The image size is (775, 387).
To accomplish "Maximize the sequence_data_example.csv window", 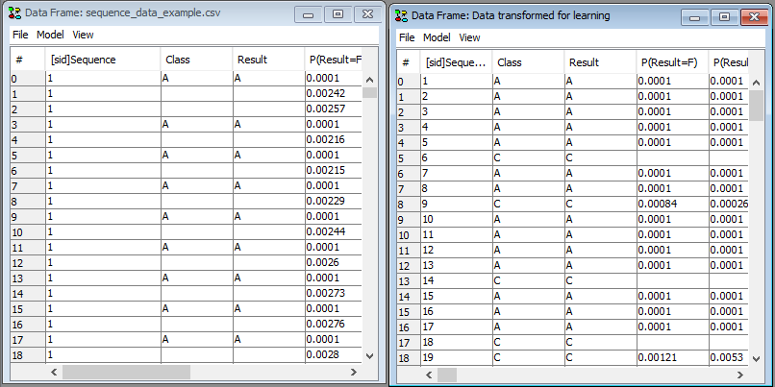I will coord(338,14).
